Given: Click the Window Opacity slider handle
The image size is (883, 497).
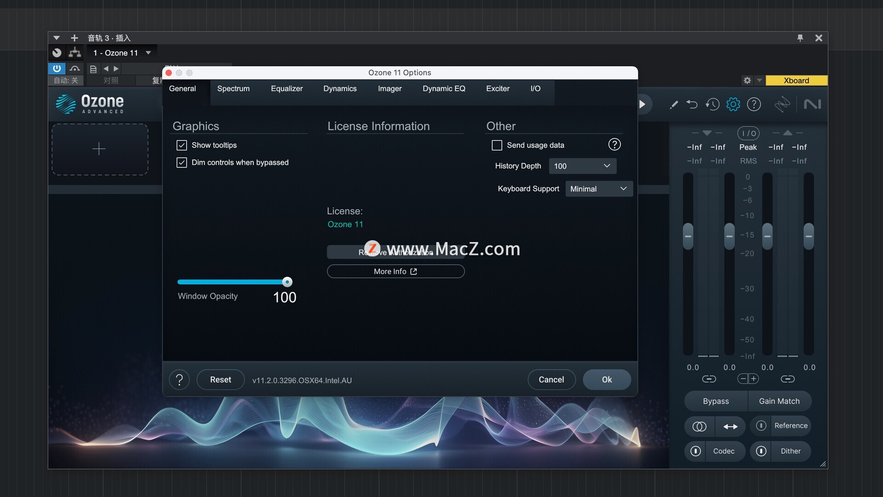Looking at the screenshot, I should [x=287, y=282].
